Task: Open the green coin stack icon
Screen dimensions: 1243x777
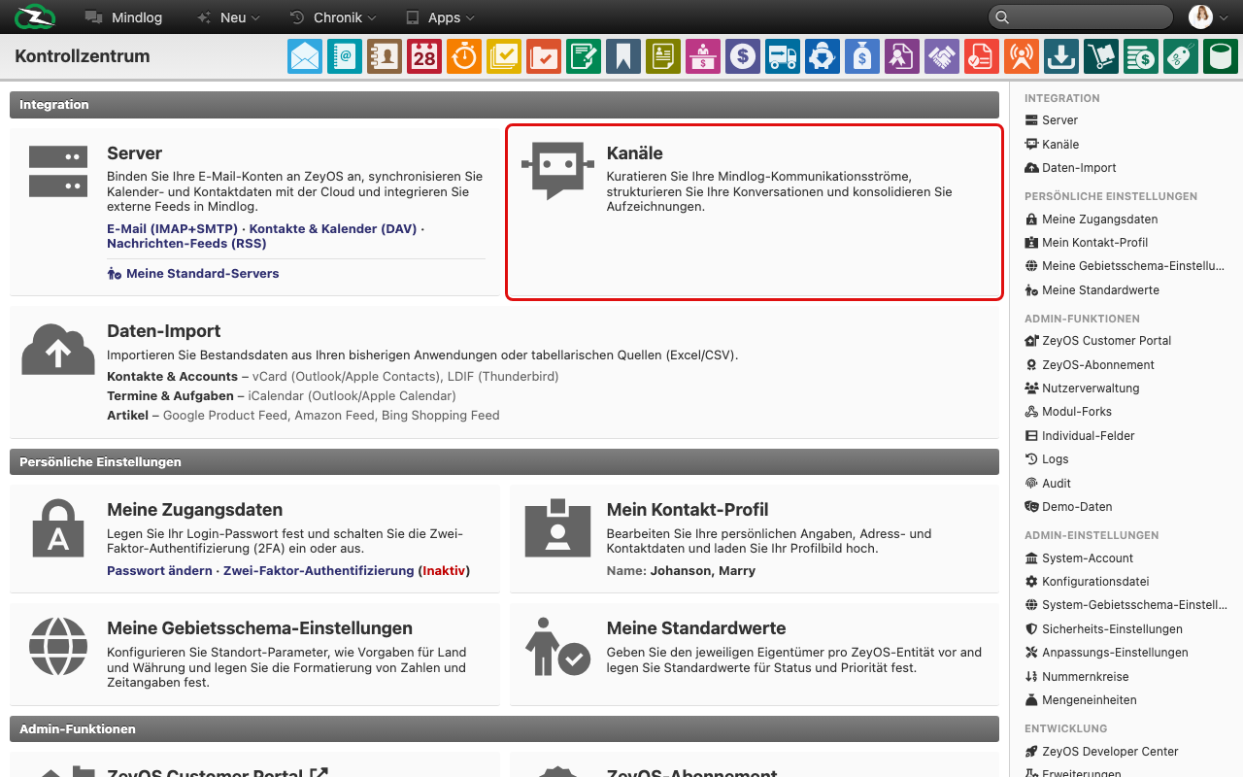Action: pos(1141,56)
